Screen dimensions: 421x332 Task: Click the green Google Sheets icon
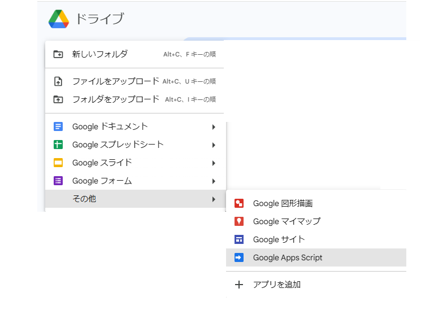58,145
